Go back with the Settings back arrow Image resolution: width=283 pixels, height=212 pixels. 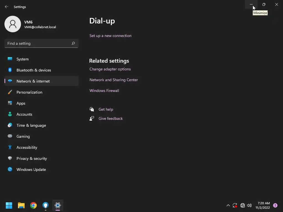(7, 7)
